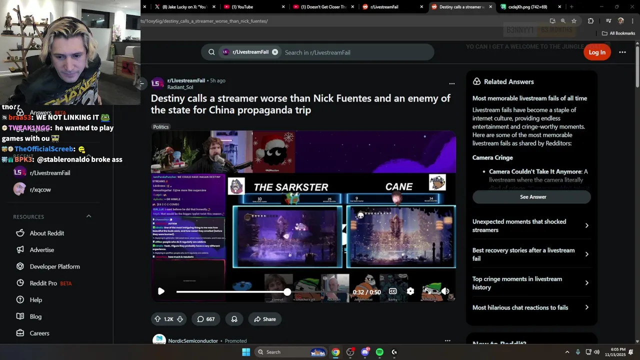Toggle closed captions on the video
Screen dimensions: 640x360
pos(393,291)
